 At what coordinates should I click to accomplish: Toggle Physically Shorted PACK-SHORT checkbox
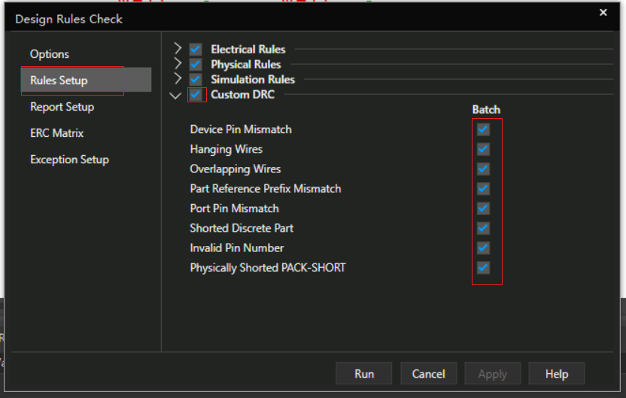(483, 267)
